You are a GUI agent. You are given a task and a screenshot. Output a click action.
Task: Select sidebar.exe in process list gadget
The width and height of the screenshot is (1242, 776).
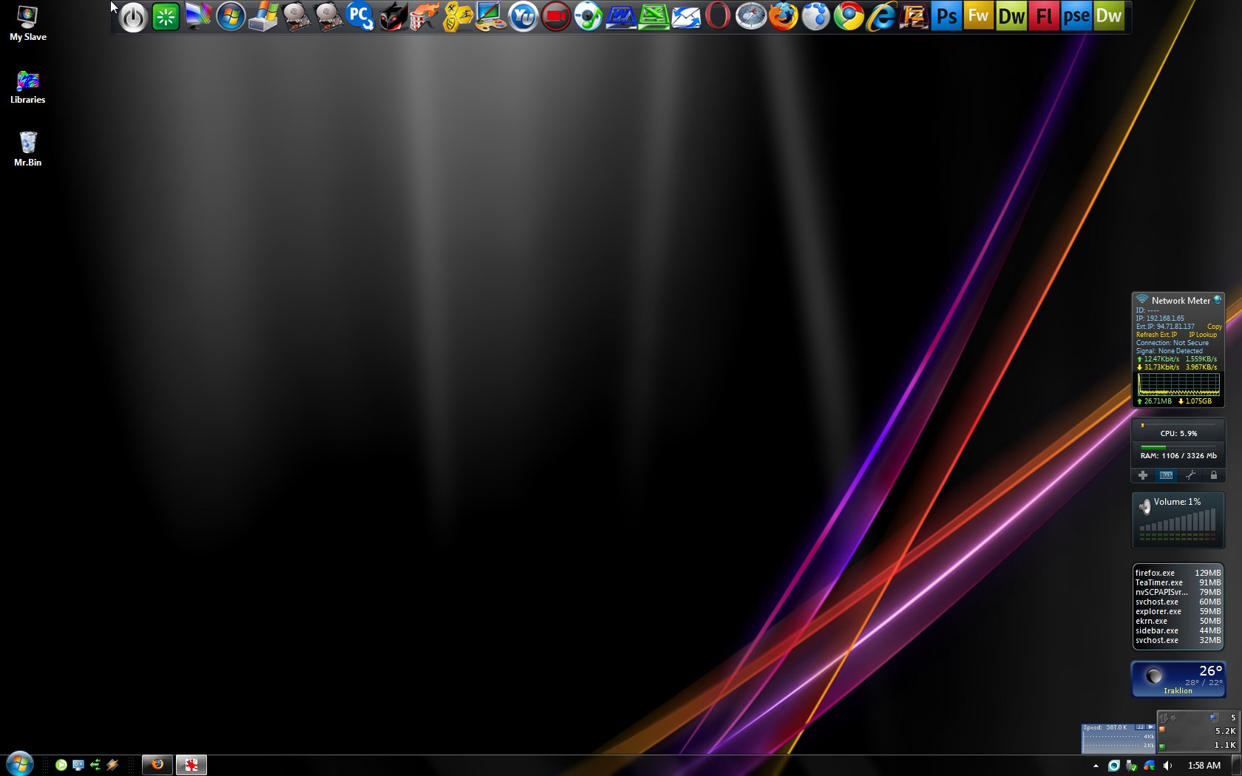click(1178, 630)
